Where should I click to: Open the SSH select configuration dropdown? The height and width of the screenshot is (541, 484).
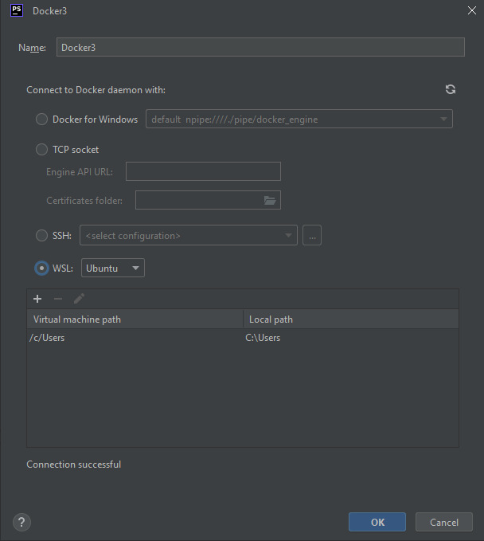point(189,235)
